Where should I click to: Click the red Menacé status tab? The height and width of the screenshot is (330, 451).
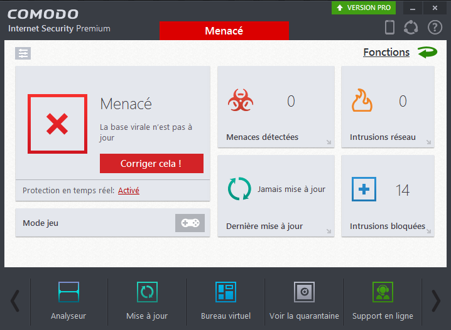[x=224, y=31]
